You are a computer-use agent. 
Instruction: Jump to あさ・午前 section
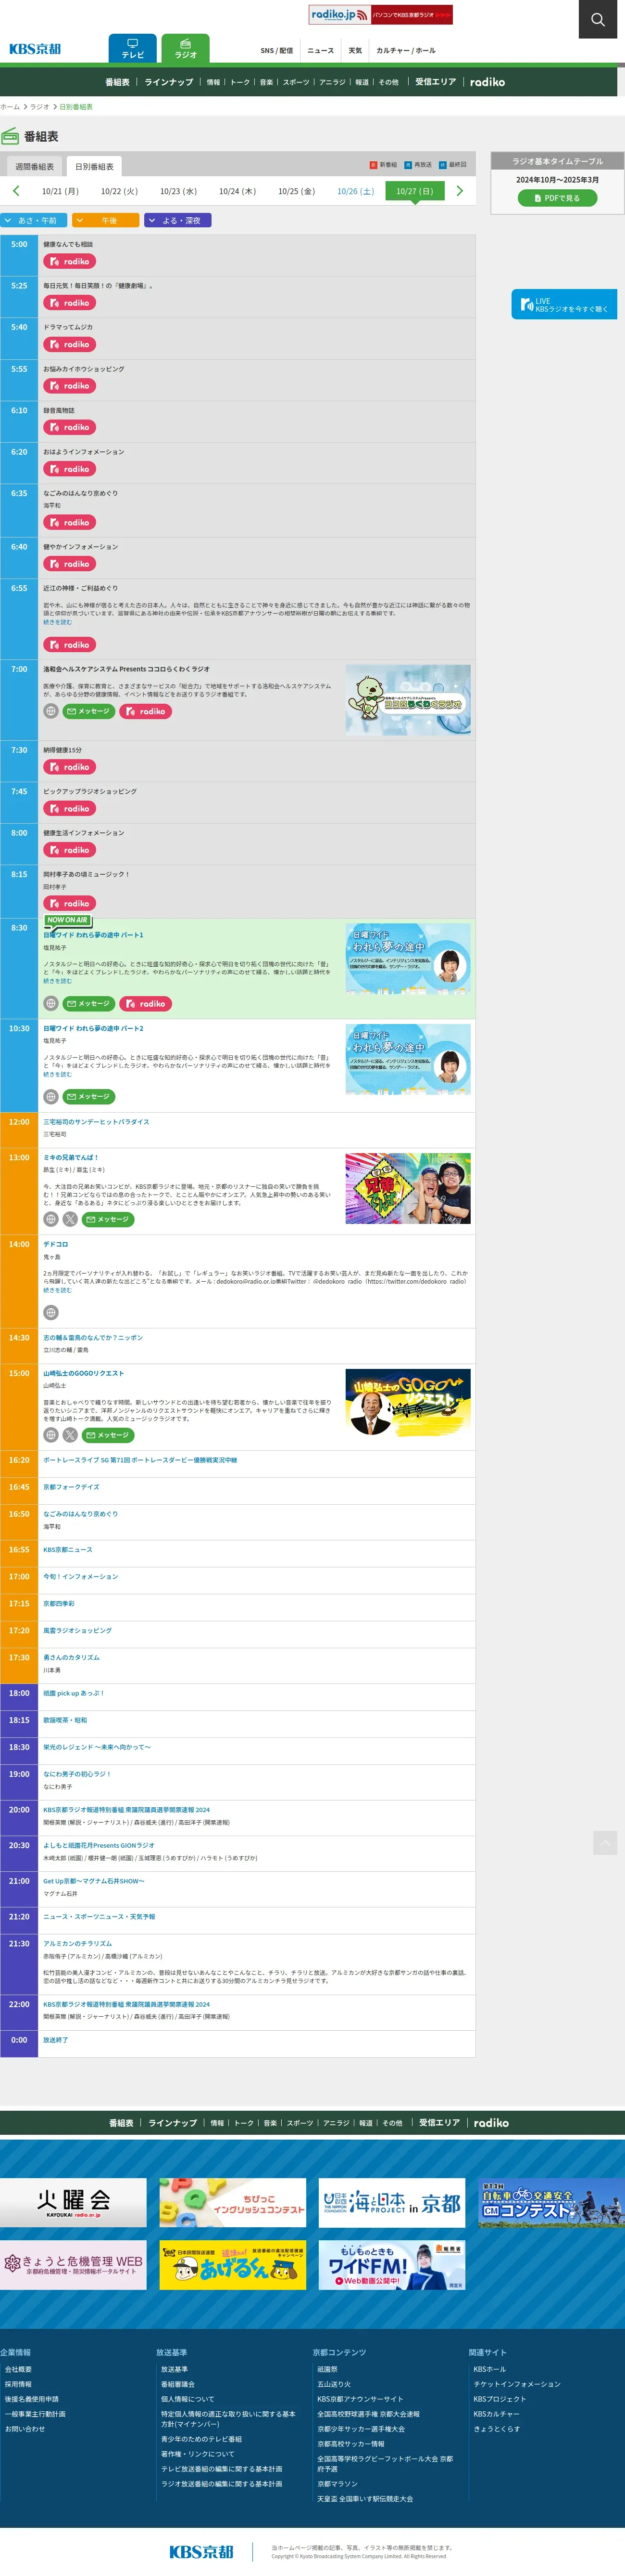[34, 220]
